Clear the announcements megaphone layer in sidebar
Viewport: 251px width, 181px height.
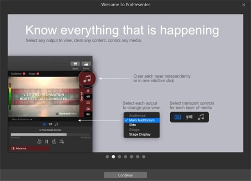88,97
